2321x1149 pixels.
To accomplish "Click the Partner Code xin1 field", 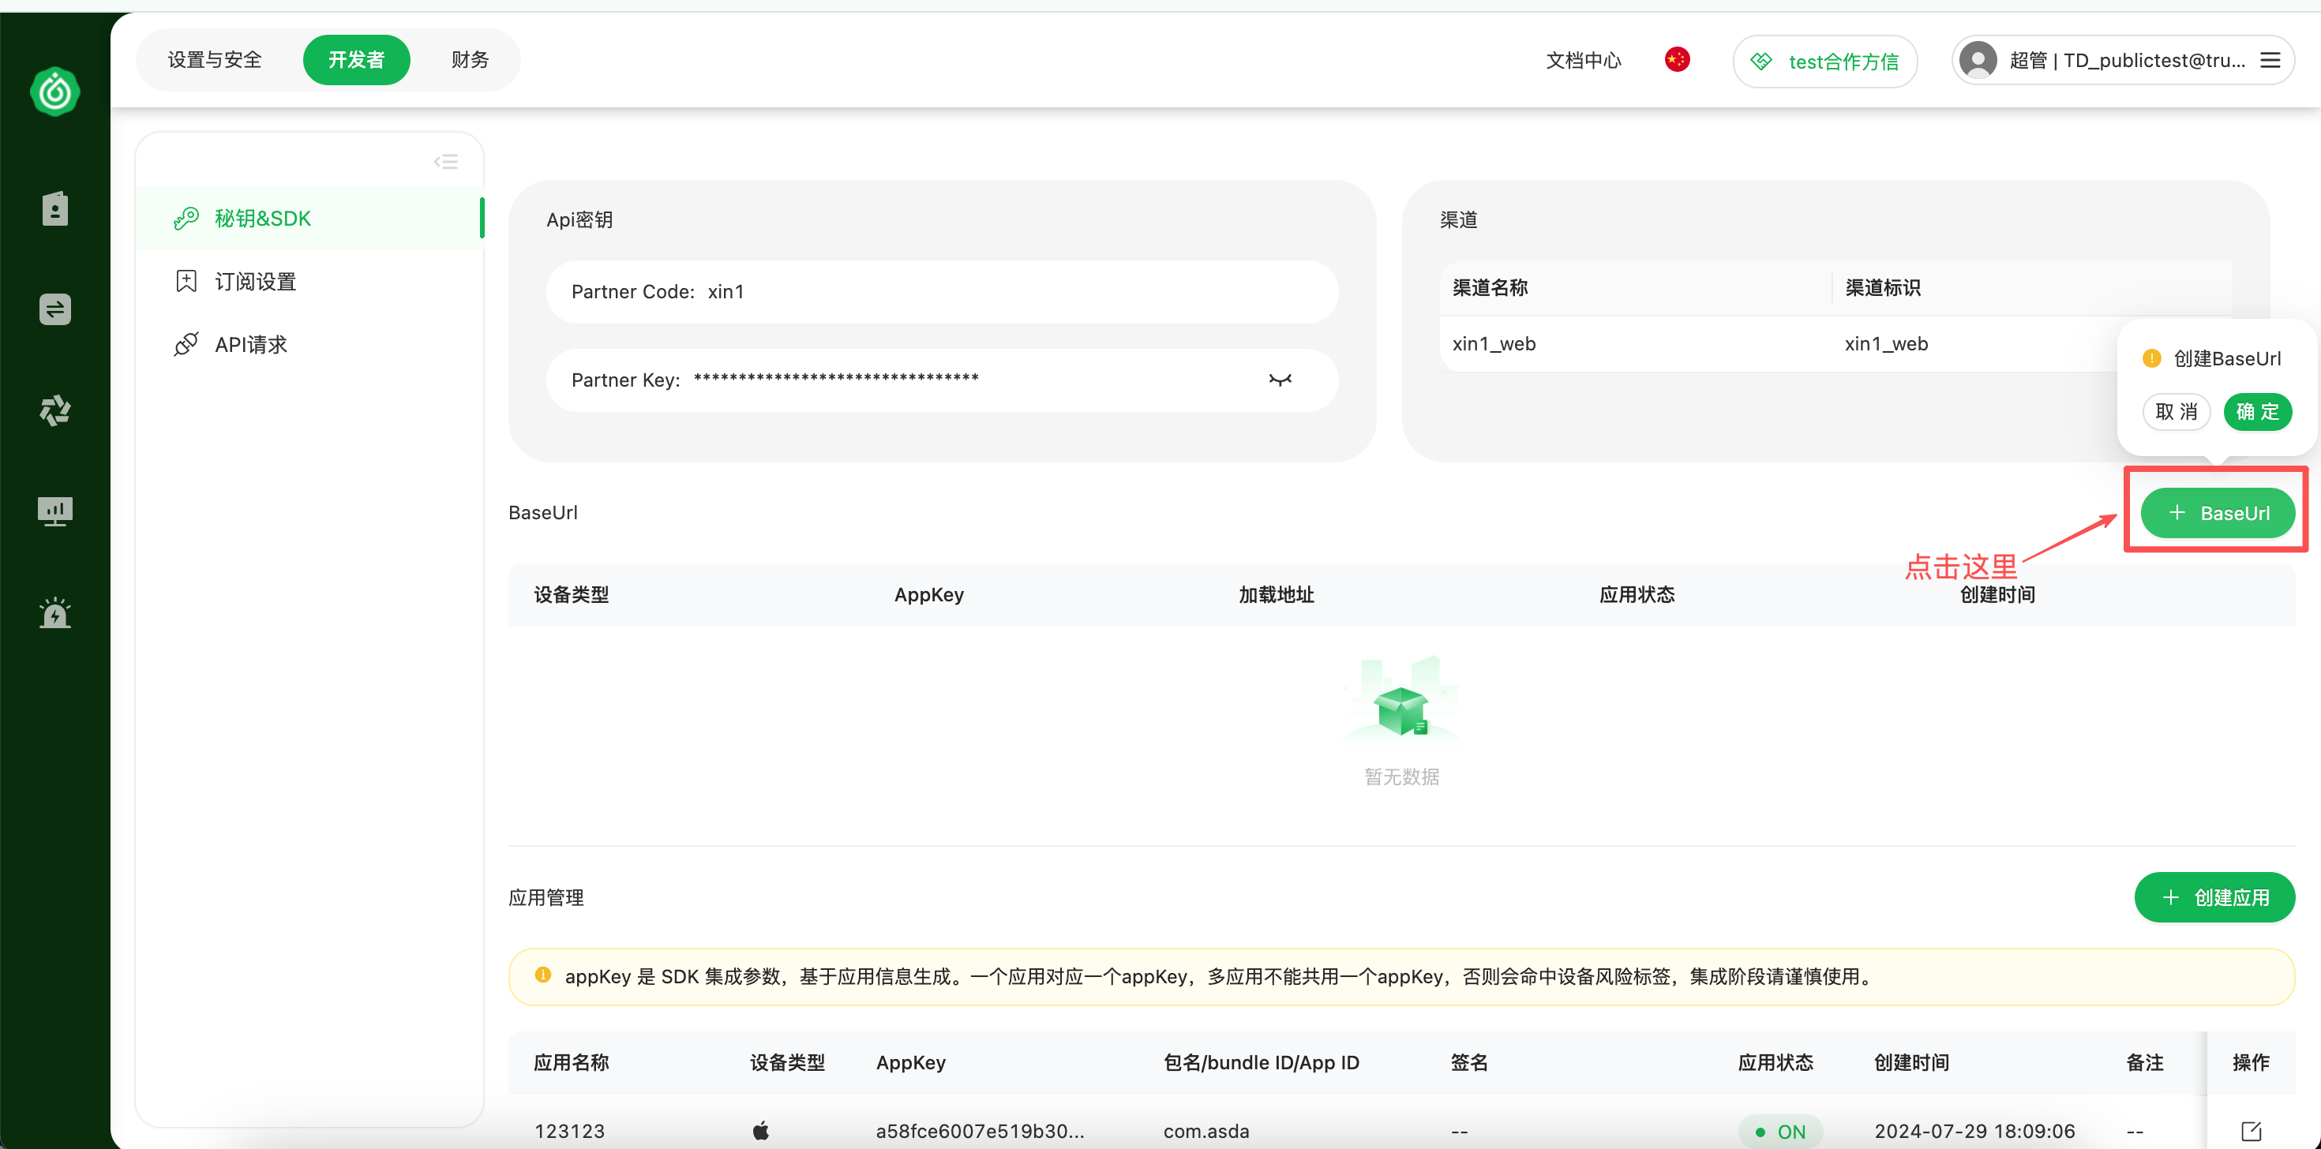I will tap(942, 292).
